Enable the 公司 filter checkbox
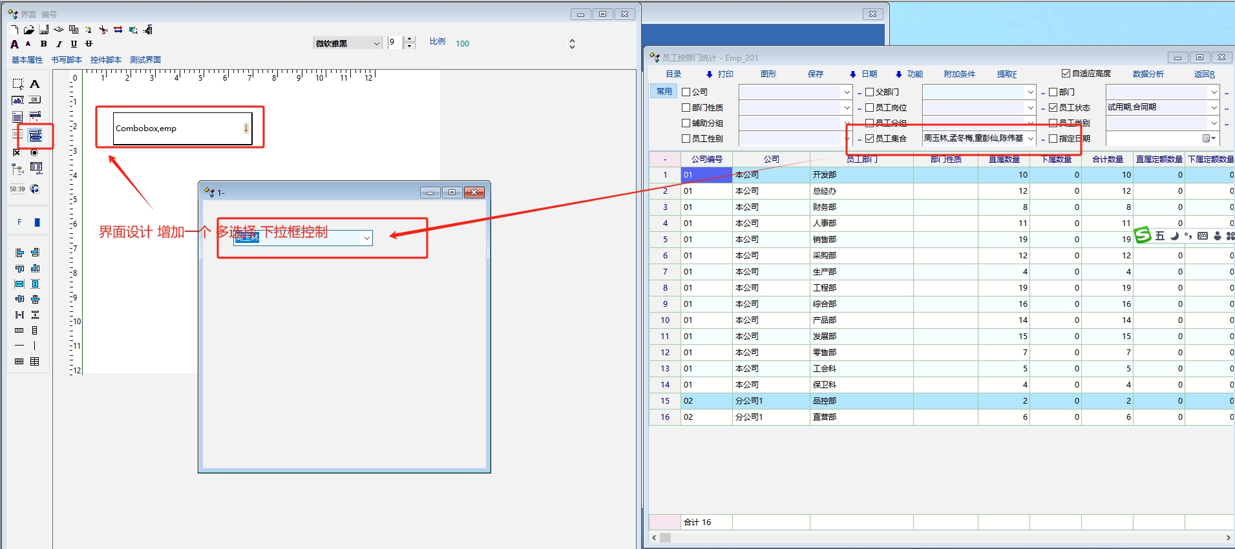 click(x=686, y=92)
